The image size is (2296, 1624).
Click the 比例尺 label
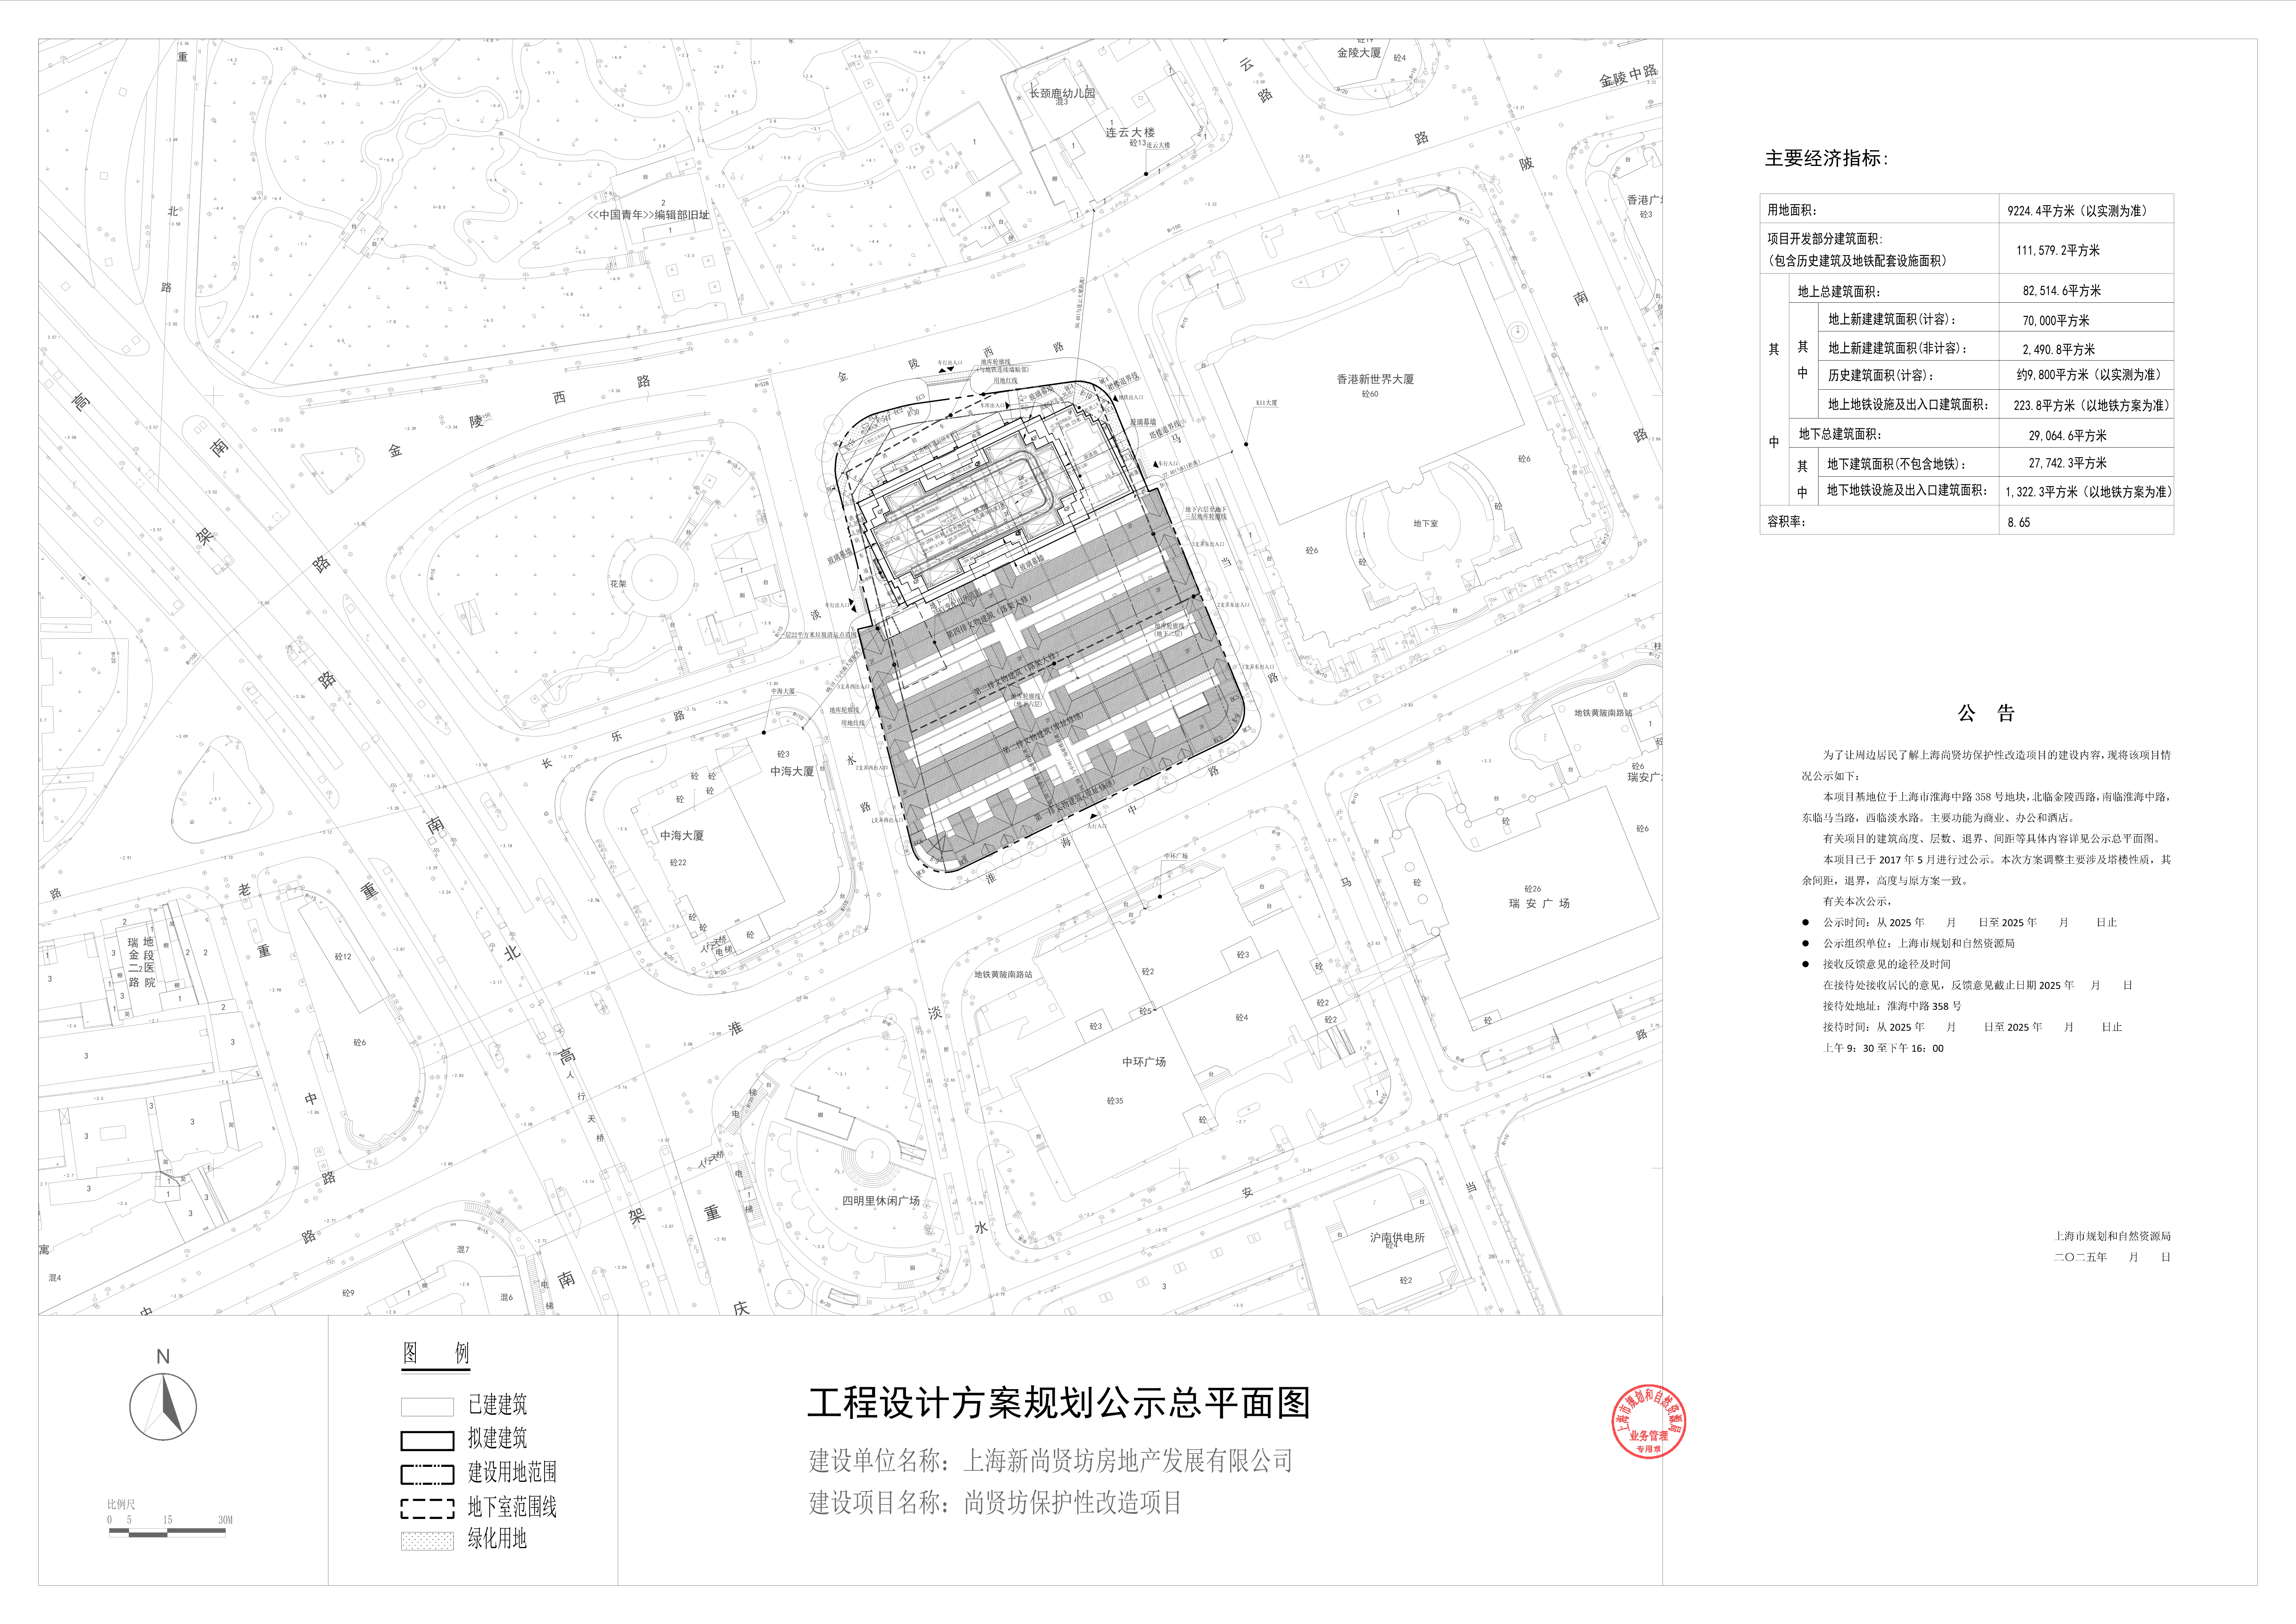(121, 1504)
